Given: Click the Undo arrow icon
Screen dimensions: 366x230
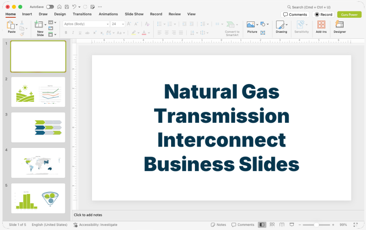Looking at the screenshot, I should [74, 7].
